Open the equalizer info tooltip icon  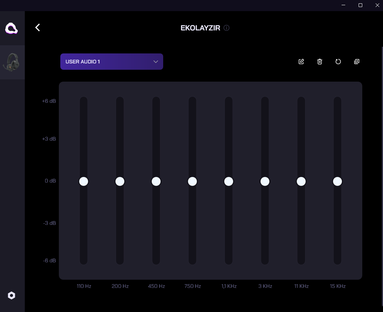226,28
